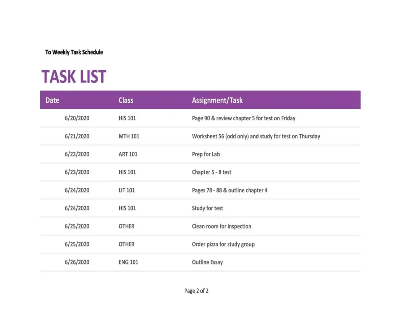393x314 pixels.
Task: Click 'Page 90 & review chapter 5' task
Action: click(244, 118)
